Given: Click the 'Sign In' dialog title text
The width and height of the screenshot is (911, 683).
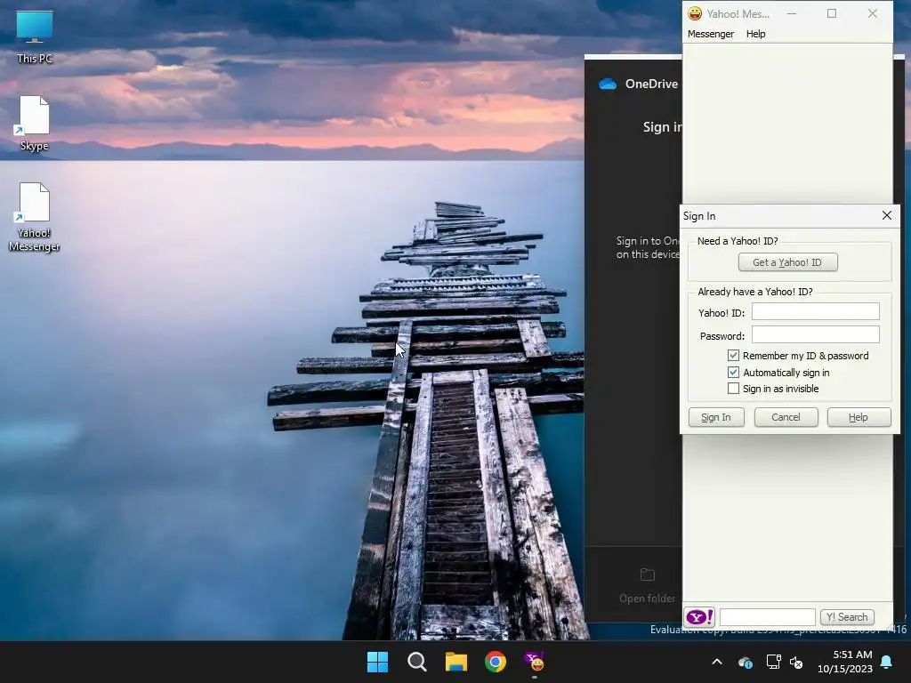Looking at the screenshot, I should click(x=699, y=216).
